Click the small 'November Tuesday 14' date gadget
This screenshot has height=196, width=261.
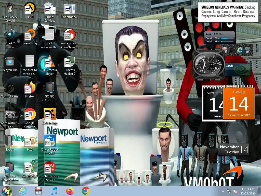(x=233, y=150)
